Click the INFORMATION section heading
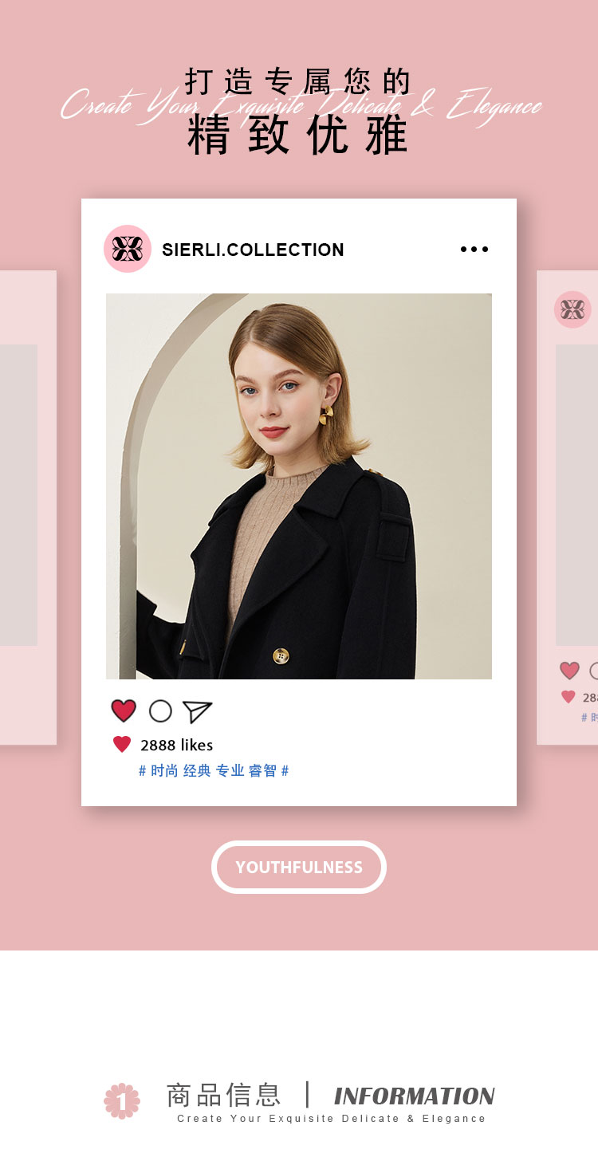 coord(415,1096)
